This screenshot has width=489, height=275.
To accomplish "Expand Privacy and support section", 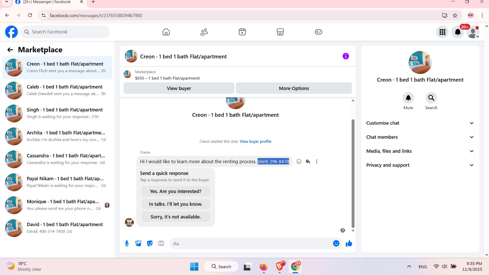I will point(420,165).
